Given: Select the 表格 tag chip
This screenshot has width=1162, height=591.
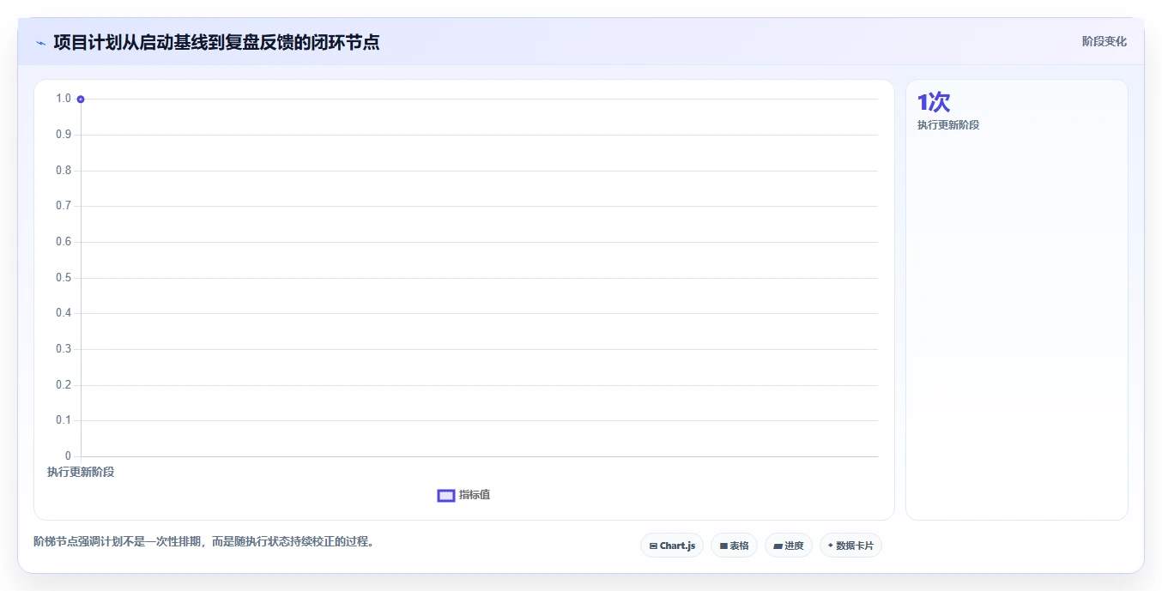Looking at the screenshot, I should [x=734, y=546].
